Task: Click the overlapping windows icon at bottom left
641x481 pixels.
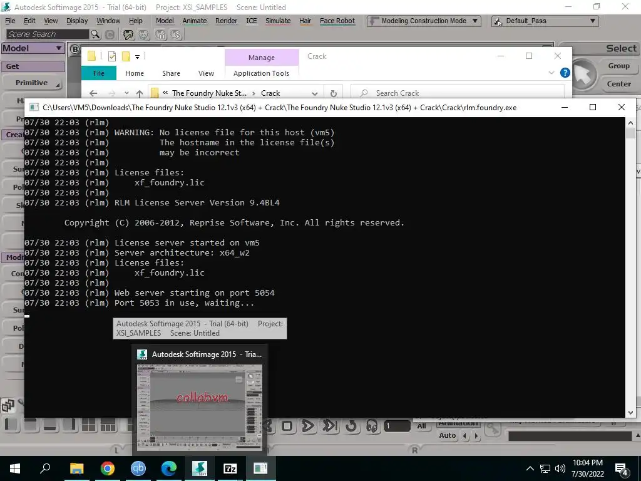Action: [8, 406]
